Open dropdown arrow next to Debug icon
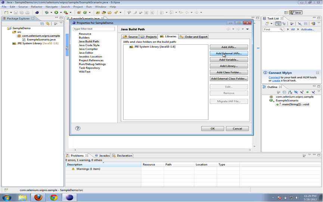Viewport: 323px width, 202px height. pyautogui.click(x=51, y=13)
